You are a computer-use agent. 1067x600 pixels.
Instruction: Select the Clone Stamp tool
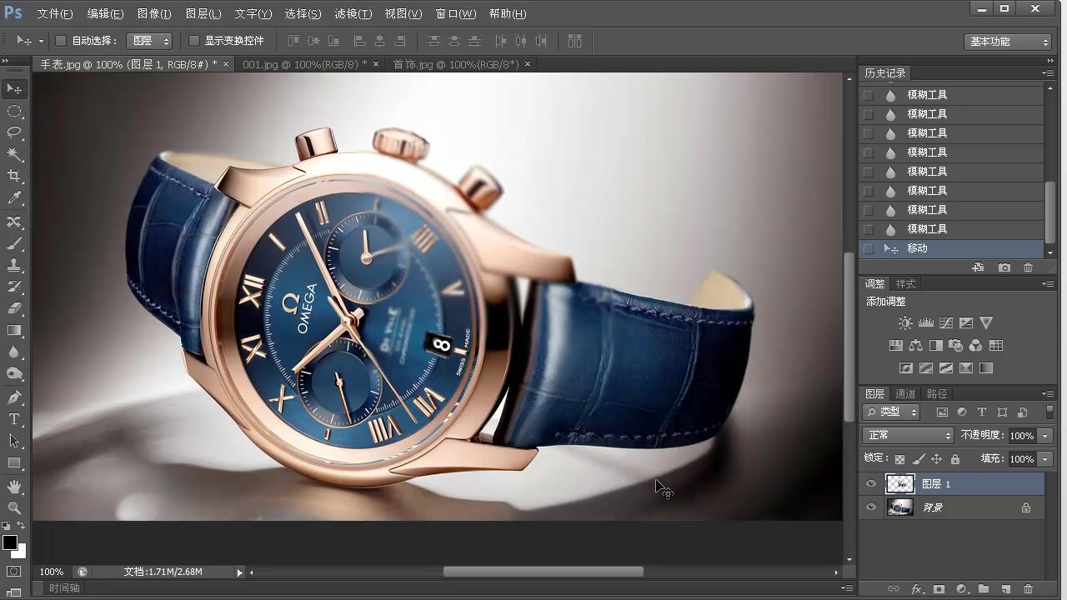click(x=14, y=265)
